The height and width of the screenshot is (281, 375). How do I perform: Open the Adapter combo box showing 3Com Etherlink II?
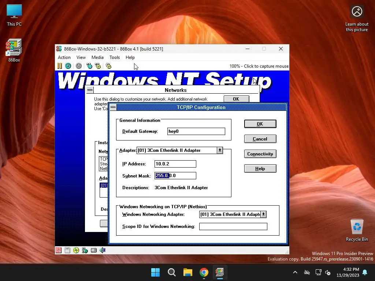(x=179, y=150)
